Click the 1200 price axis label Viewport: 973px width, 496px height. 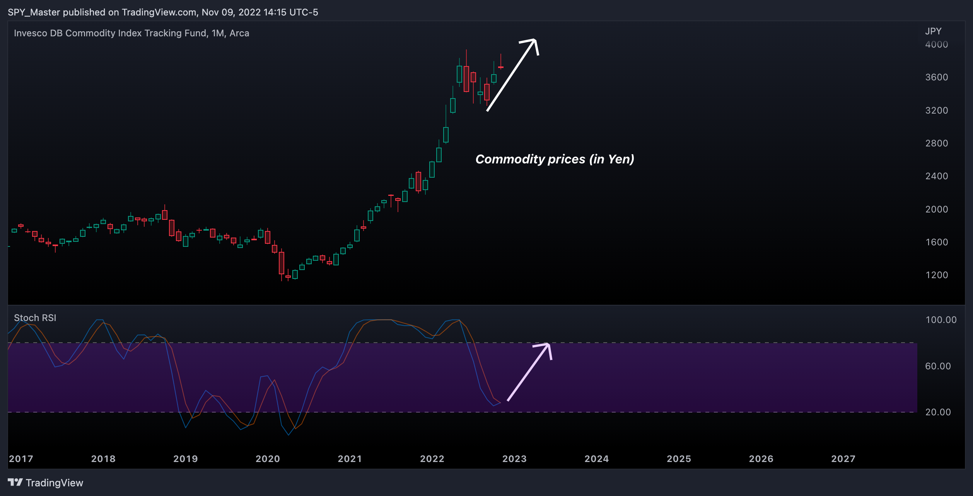pyautogui.click(x=937, y=275)
